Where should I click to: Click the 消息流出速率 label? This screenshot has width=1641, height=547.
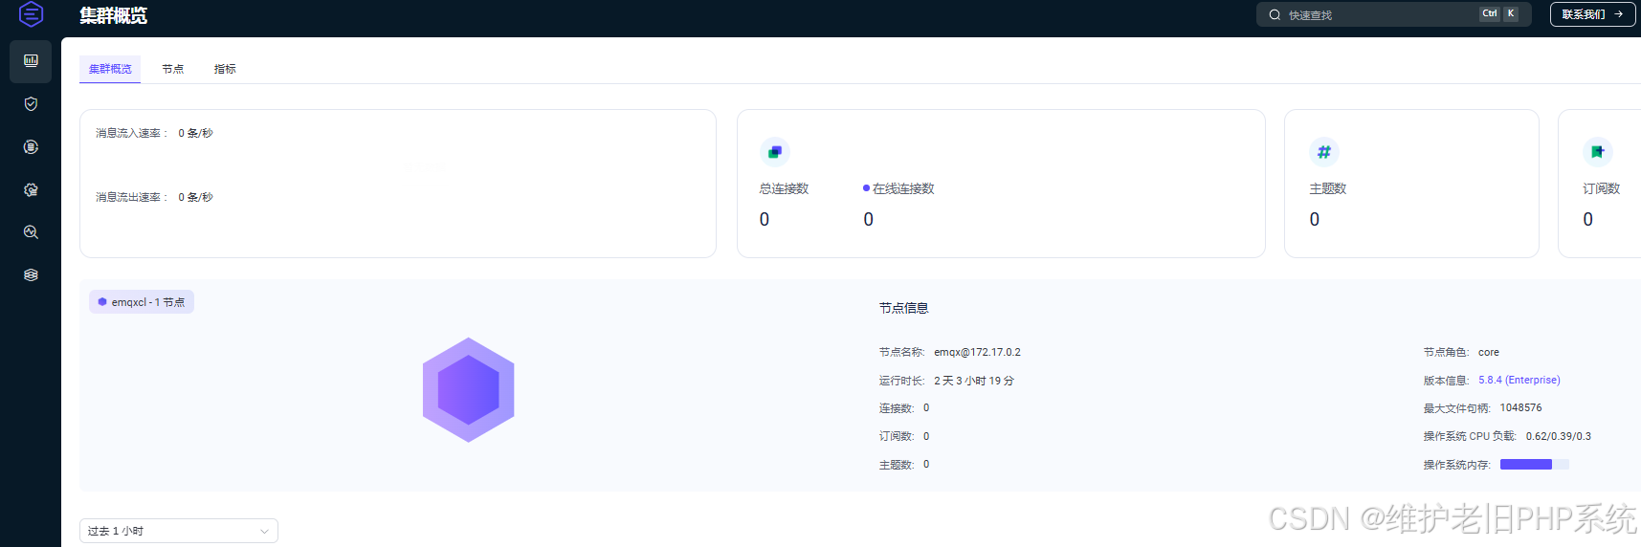pos(131,197)
